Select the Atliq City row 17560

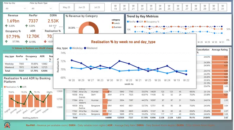[x=147, y=92]
